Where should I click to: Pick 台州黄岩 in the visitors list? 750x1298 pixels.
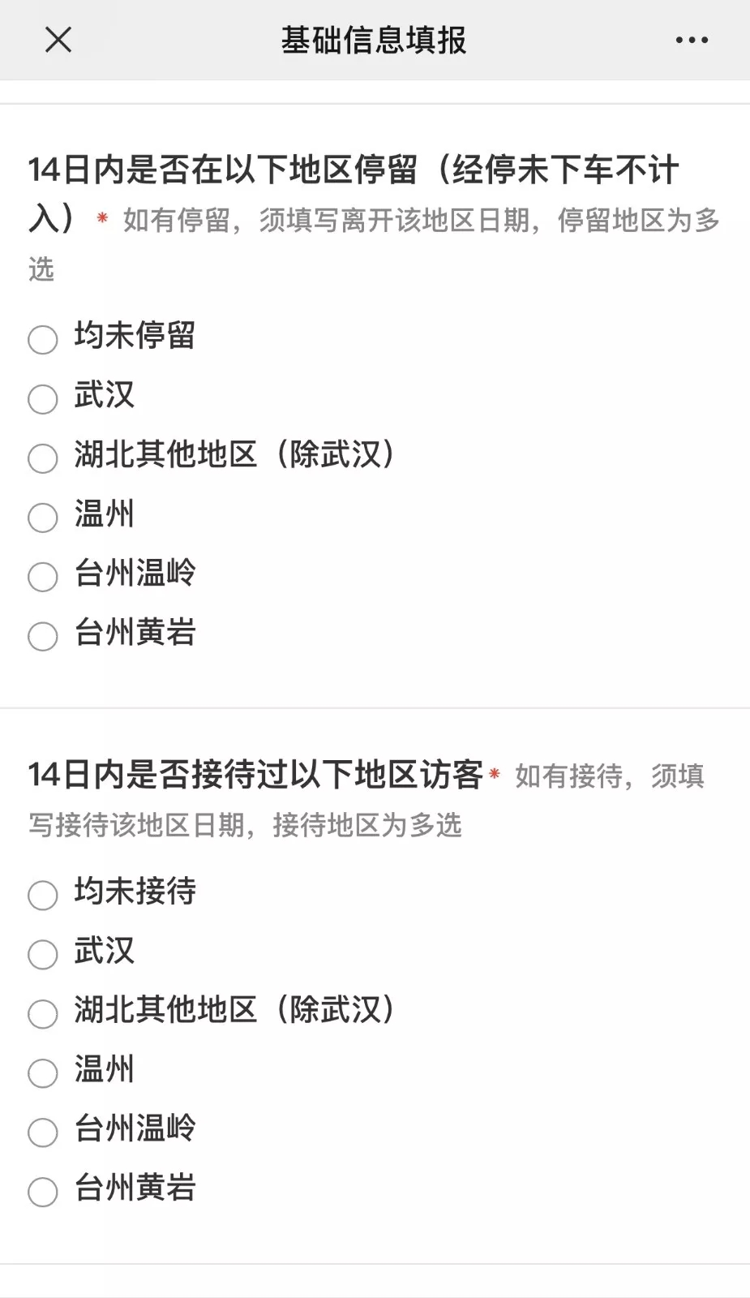pos(43,1191)
